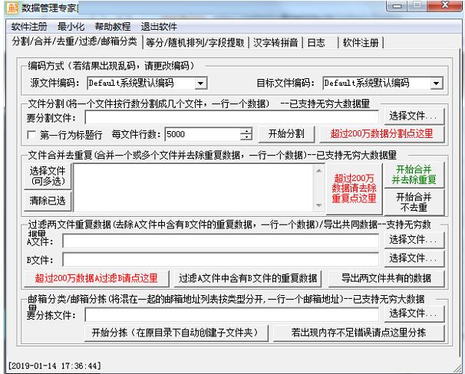
Task: Click the 清除已选 button
Action: pyautogui.click(x=48, y=201)
